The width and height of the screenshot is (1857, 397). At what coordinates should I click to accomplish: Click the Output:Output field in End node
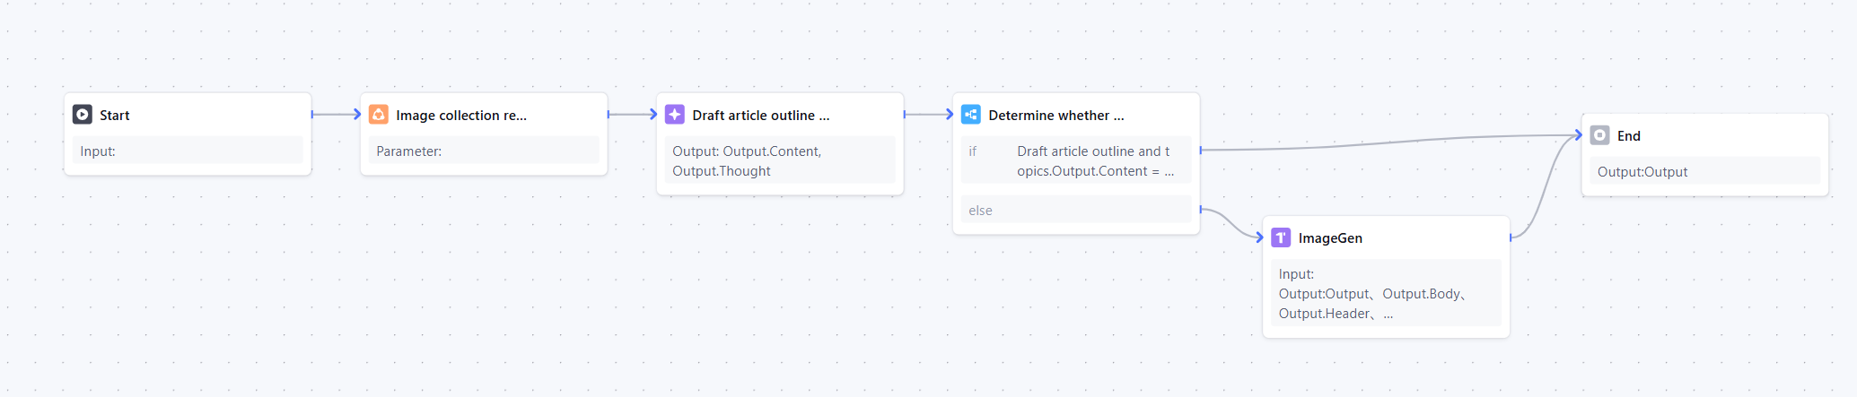(x=1704, y=171)
